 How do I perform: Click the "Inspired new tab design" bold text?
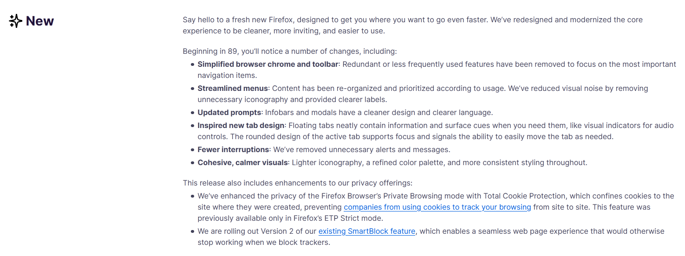coord(241,125)
